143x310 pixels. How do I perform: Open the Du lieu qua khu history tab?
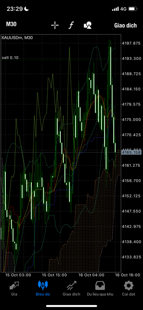[x=100, y=289]
